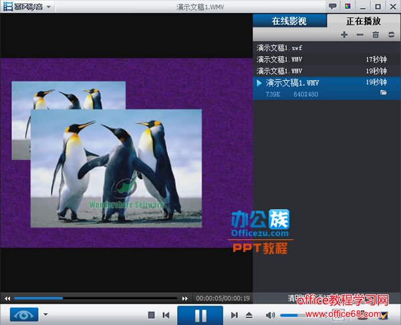Expand the arrow next to the eye button
The width and height of the screenshot is (401, 325).
pos(45,314)
